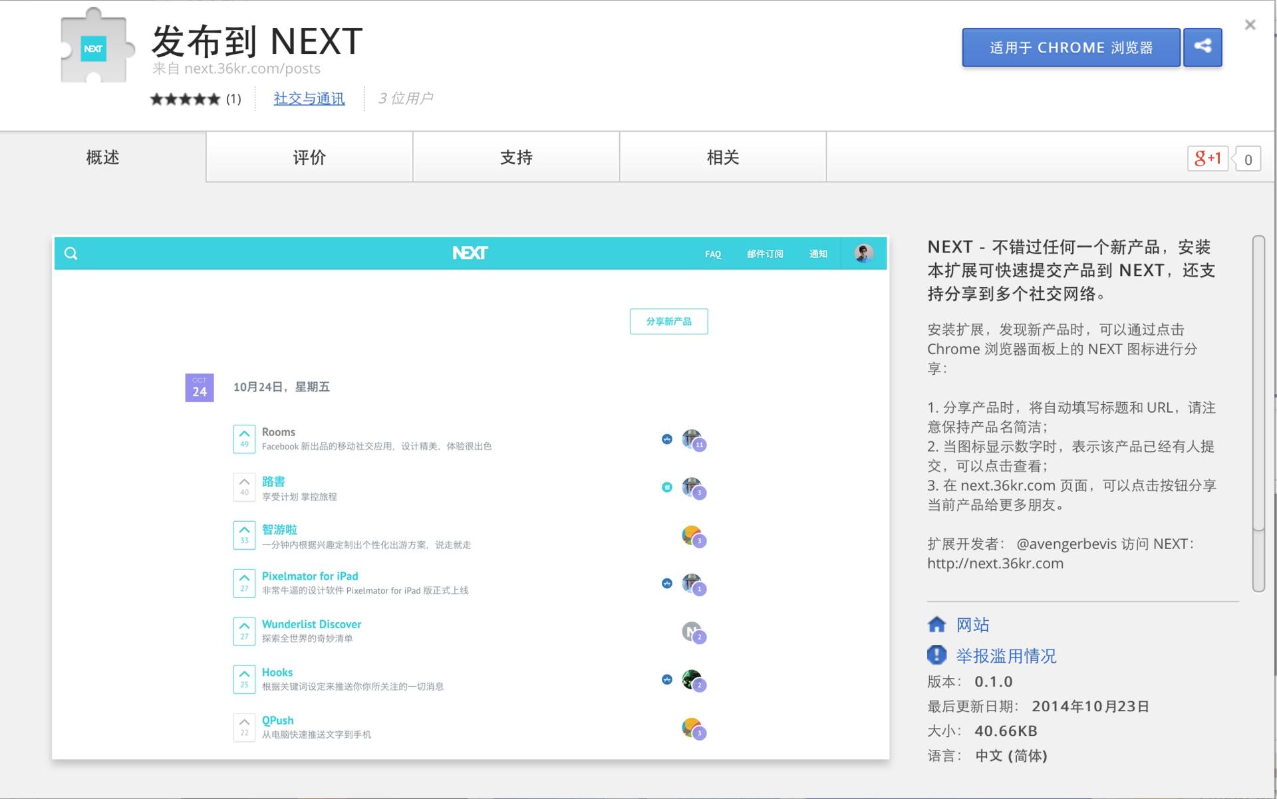Click the size value 40.66KB
Viewport: 1277px width, 799px height.
point(1006,731)
